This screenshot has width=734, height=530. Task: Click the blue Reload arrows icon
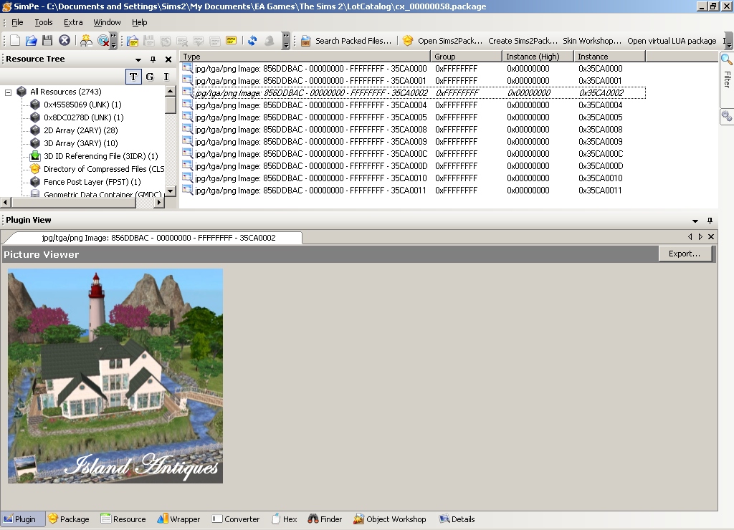point(252,41)
